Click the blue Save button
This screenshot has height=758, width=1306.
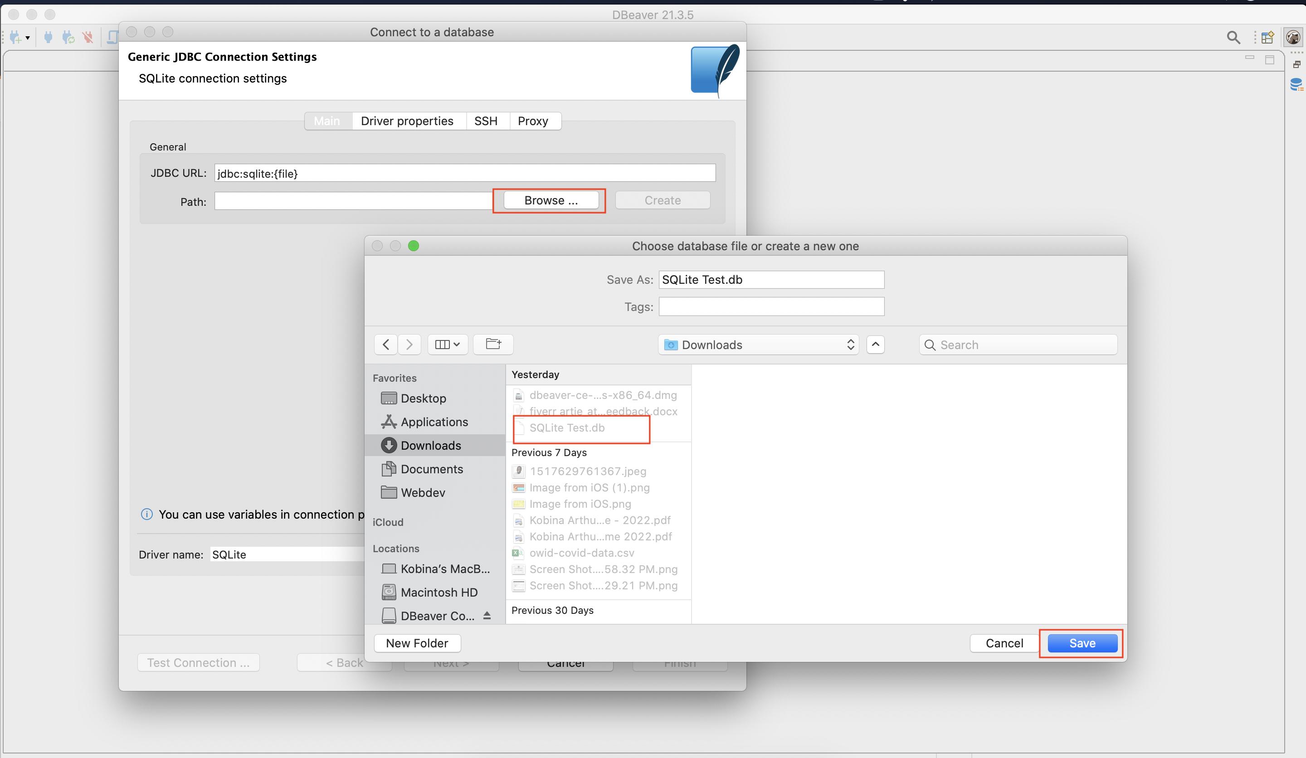(x=1082, y=643)
